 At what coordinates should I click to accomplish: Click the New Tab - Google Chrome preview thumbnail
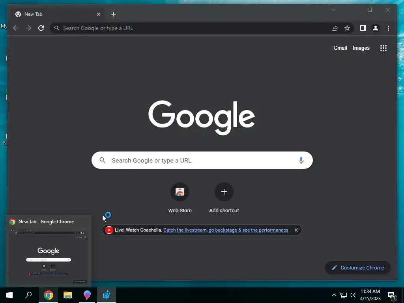click(49, 256)
